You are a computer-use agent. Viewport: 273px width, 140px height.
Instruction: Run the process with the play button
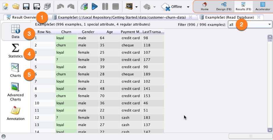(x=95, y=7)
